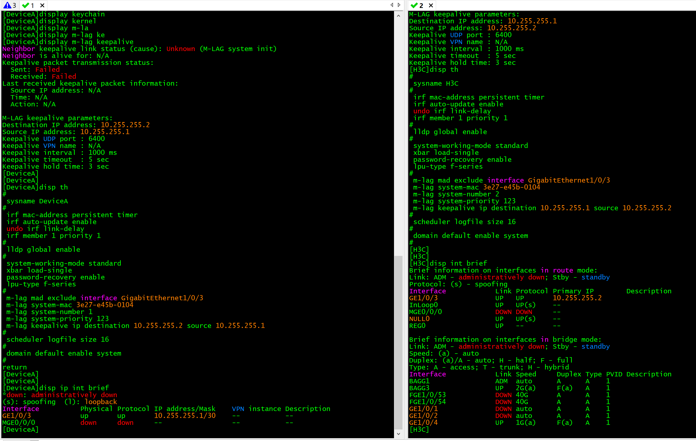
Task: Click BAGG3 row in bridge-mode interface list
Action: click(x=419, y=388)
